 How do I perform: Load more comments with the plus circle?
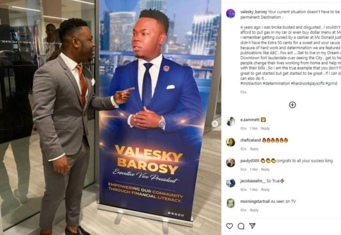(x=292, y=105)
